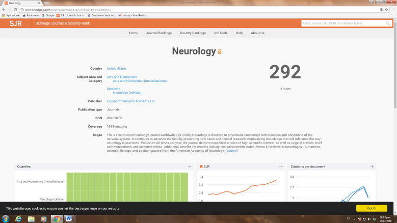Click the search magnifier icon

[388, 23]
